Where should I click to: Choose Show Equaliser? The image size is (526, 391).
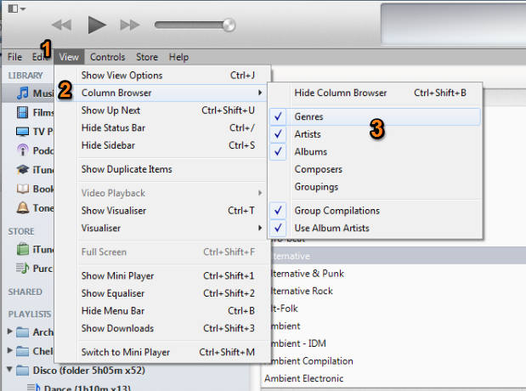click(x=162, y=293)
